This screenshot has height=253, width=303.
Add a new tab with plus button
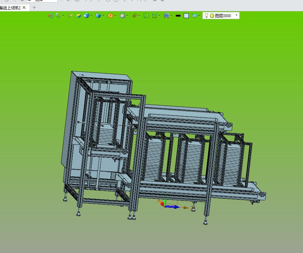34,7
